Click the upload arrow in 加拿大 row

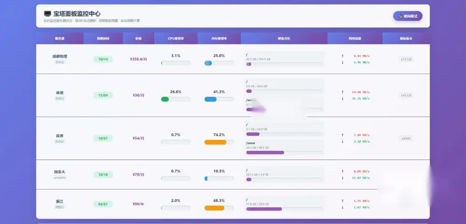[343, 171]
